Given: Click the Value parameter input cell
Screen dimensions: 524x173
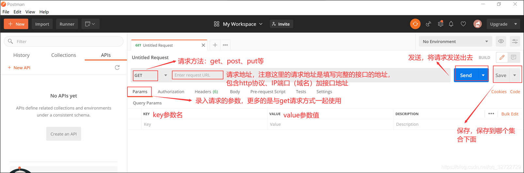Looking at the screenshot, I should 330,124.
